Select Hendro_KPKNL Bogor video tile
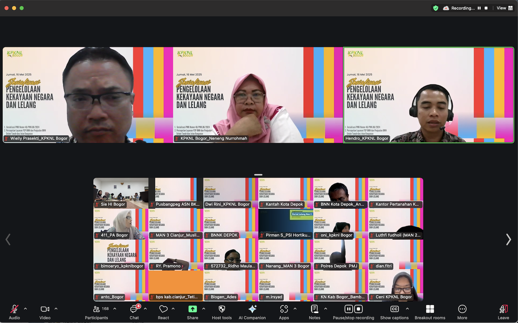 coord(428,95)
